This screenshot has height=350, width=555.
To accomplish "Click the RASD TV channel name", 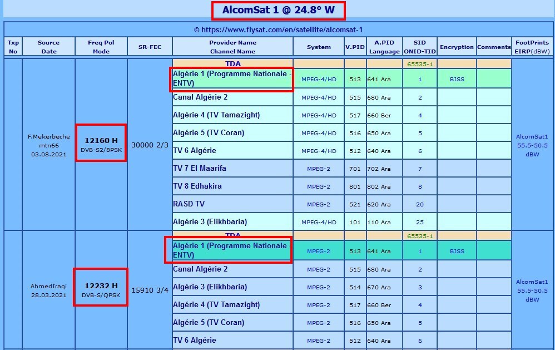I will (x=189, y=204).
